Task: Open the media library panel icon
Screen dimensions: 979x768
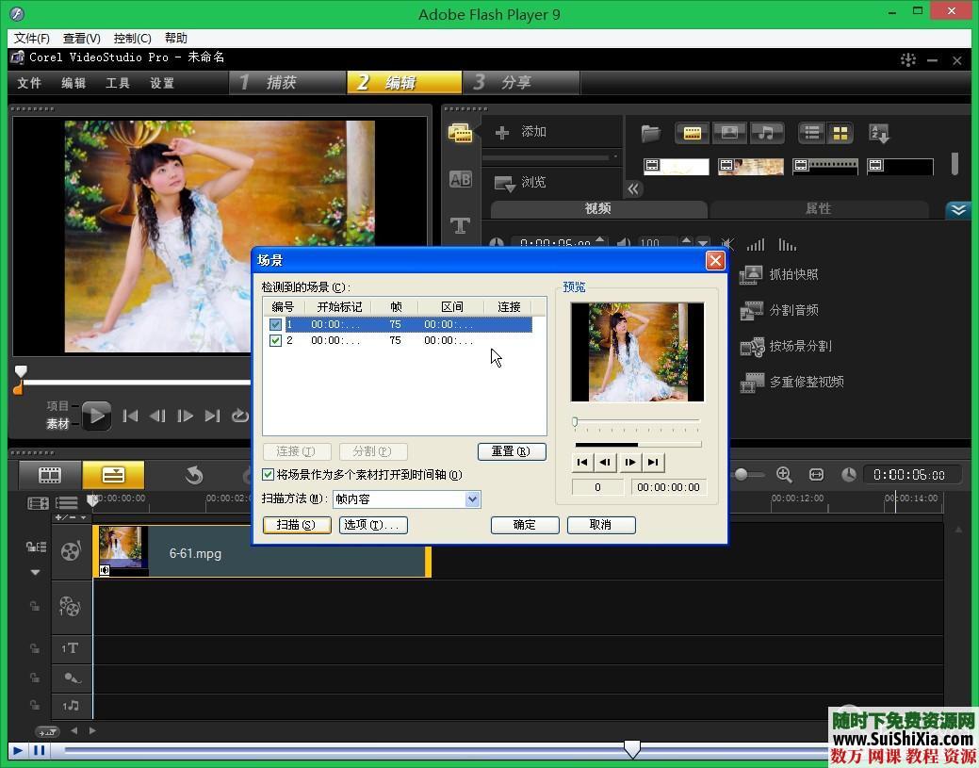Action: [x=460, y=133]
